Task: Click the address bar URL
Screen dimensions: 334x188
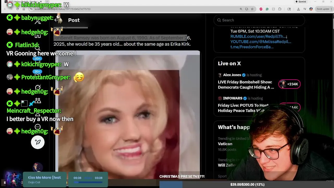Action: click(63, 9)
